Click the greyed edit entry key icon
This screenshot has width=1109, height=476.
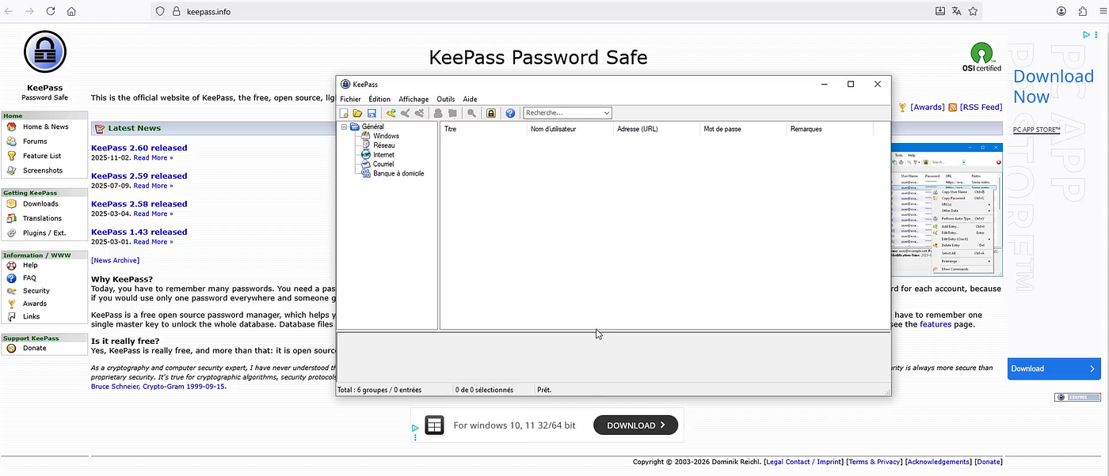point(405,113)
